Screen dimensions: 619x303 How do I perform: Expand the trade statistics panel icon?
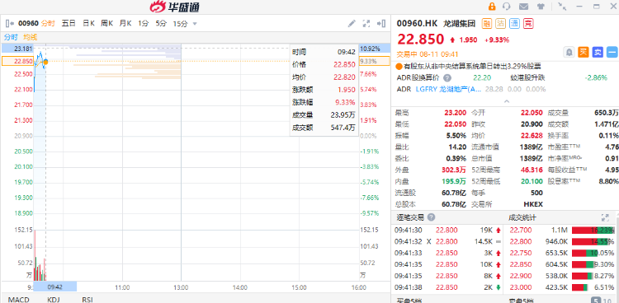click(605, 217)
